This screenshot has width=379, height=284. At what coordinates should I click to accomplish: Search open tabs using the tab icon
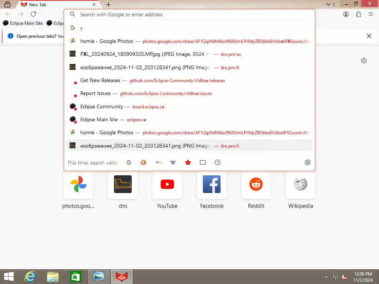coord(203,163)
